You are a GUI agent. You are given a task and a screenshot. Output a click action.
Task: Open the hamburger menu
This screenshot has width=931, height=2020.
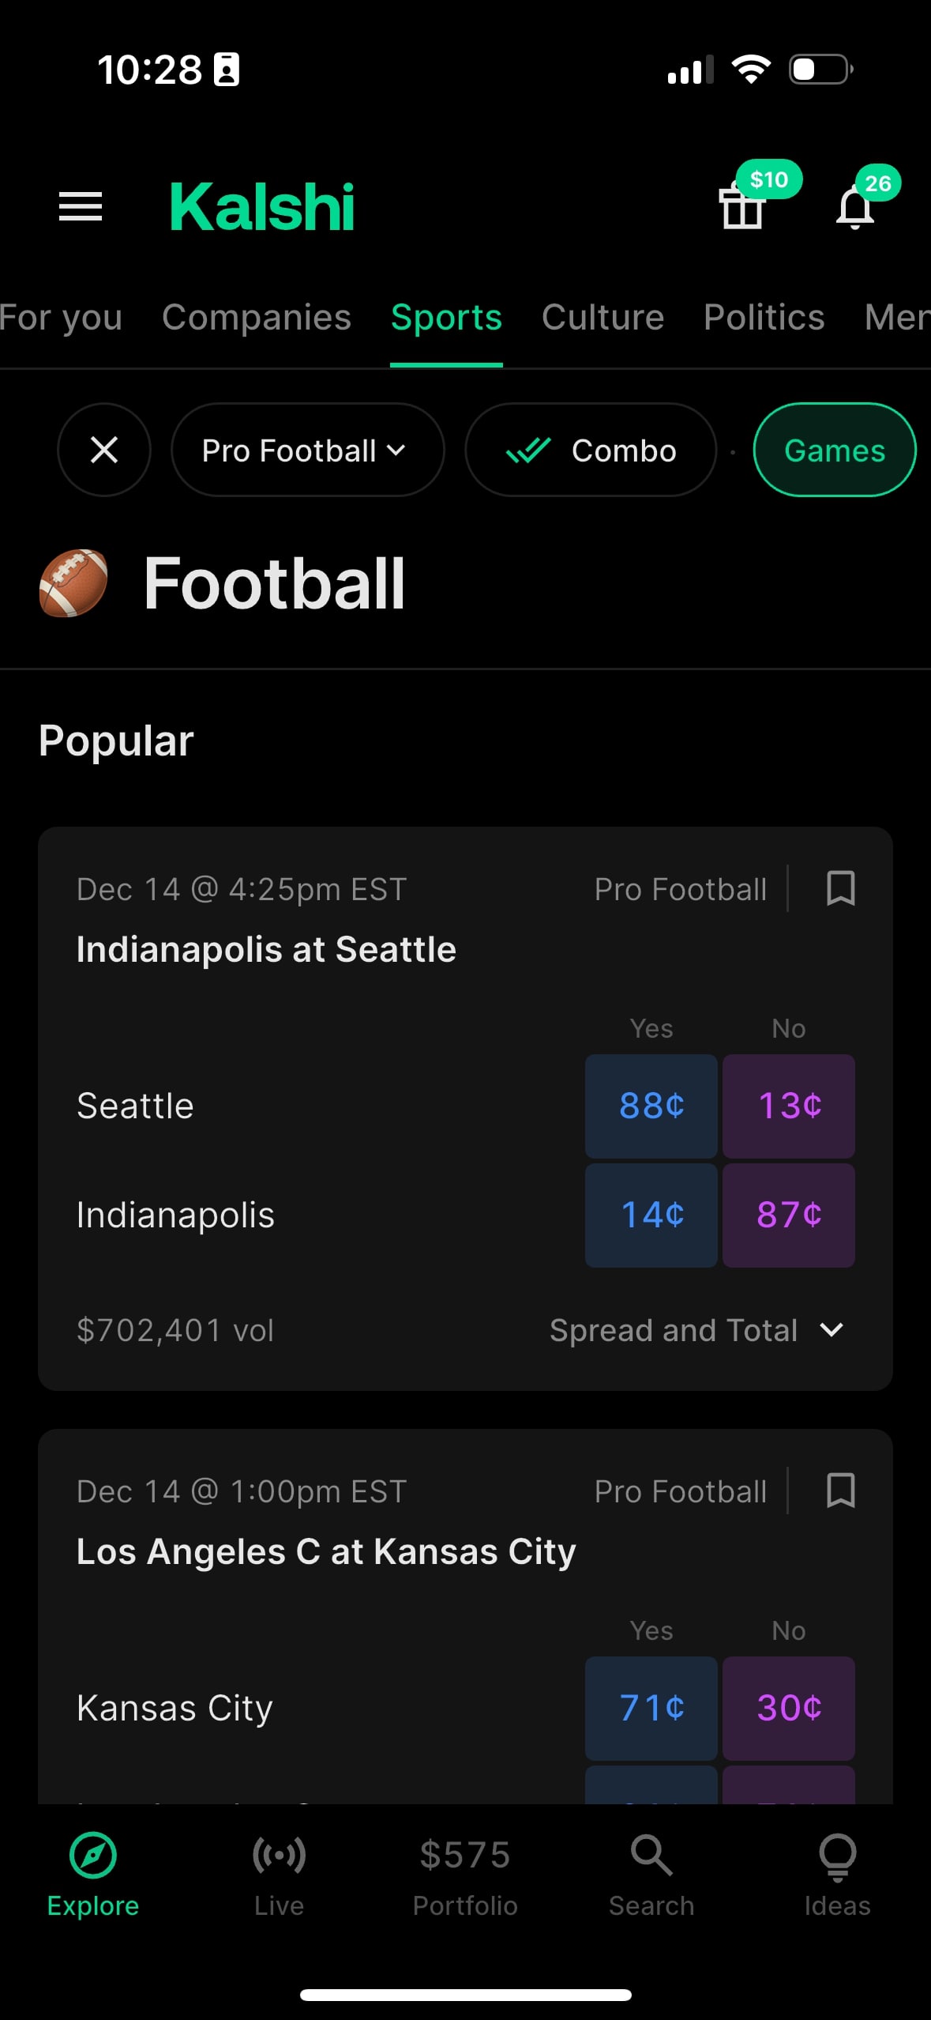[x=81, y=207]
